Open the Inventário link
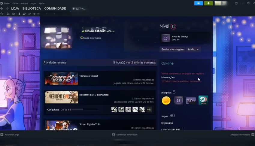 167,123
